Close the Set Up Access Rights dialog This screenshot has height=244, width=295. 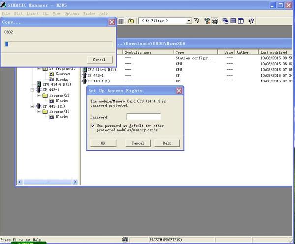(x=179, y=91)
